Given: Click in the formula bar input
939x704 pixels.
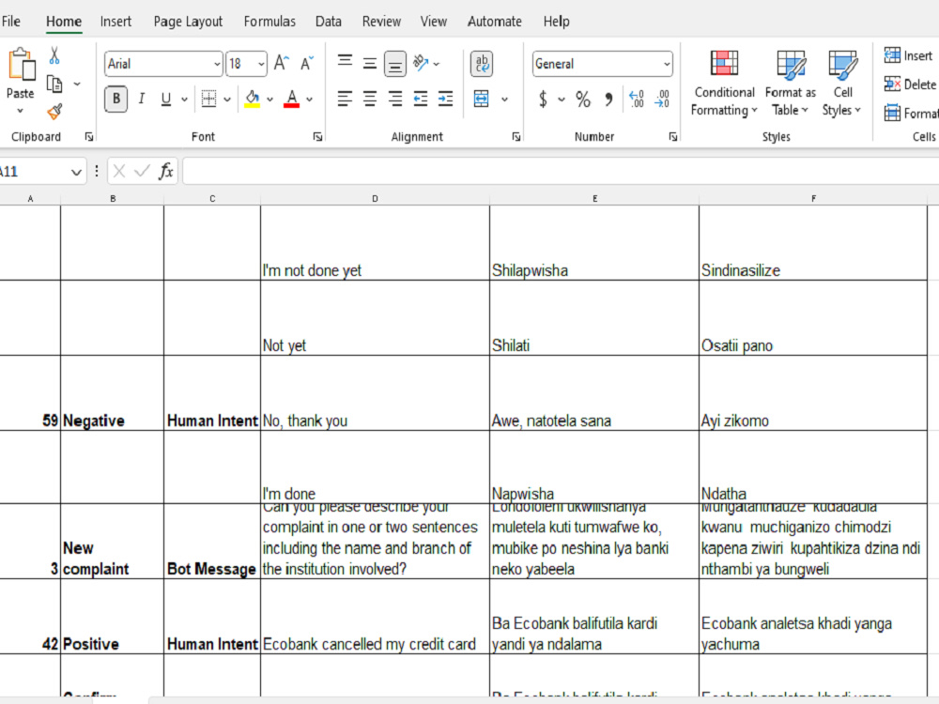Looking at the screenshot, I should (x=561, y=172).
